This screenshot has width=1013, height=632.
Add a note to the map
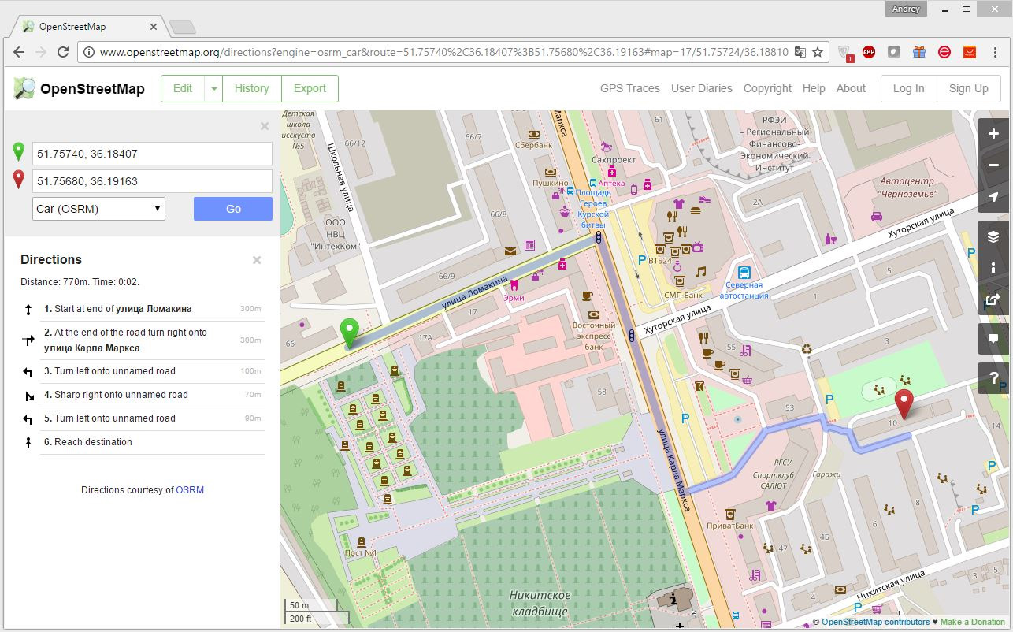[x=993, y=339]
